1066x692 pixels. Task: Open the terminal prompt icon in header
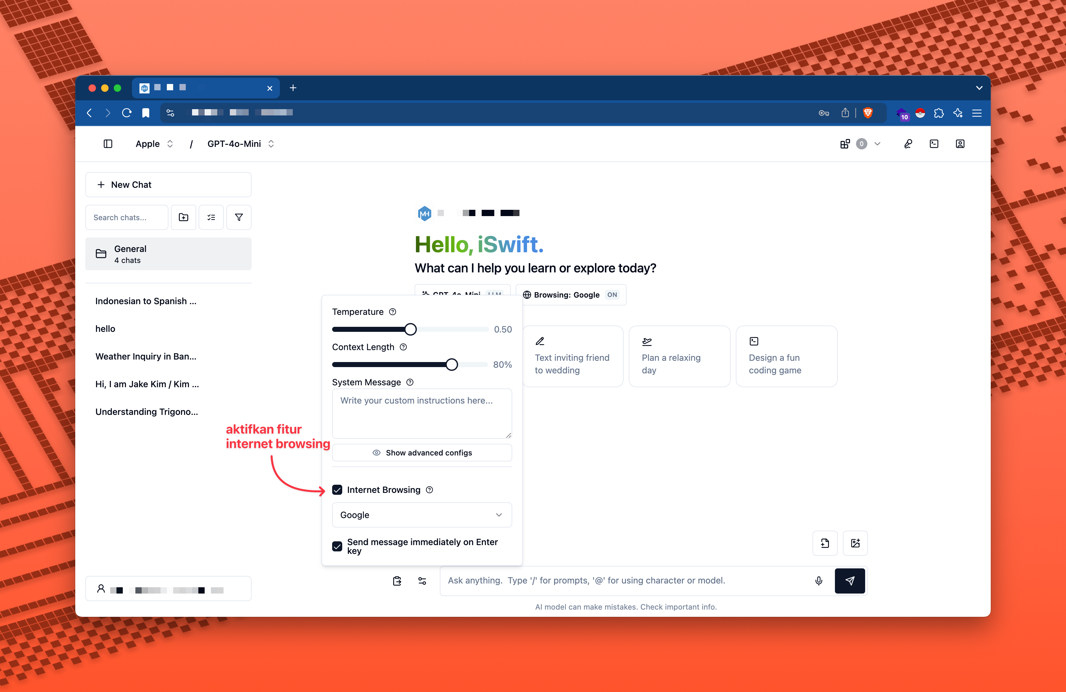(934, 144)
